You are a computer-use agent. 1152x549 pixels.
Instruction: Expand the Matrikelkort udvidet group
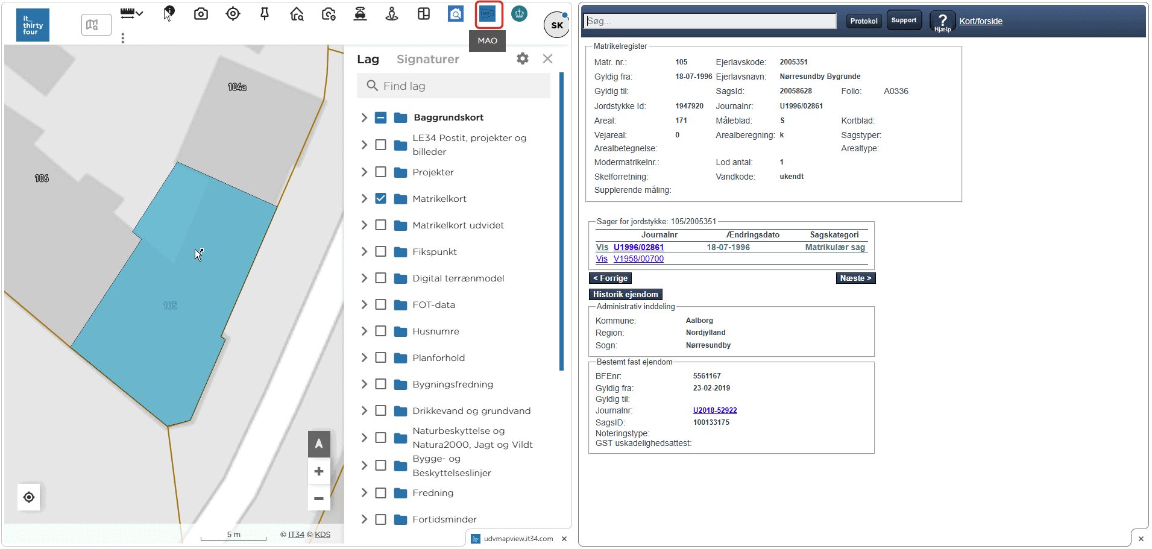pos(364,225)
